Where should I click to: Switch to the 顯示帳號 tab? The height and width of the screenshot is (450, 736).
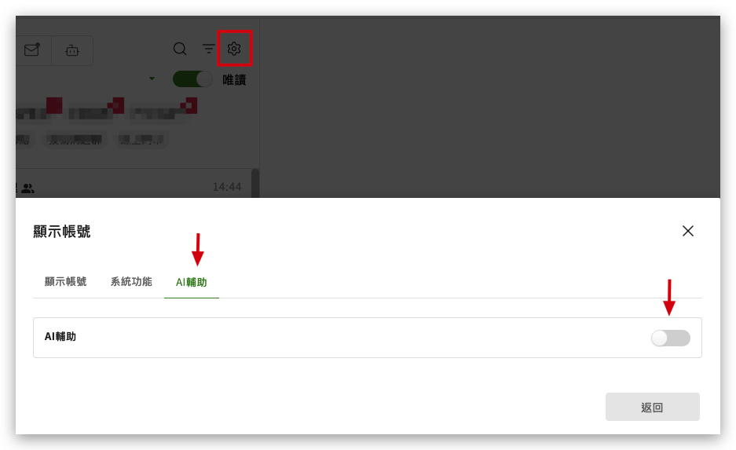(65, 281)
